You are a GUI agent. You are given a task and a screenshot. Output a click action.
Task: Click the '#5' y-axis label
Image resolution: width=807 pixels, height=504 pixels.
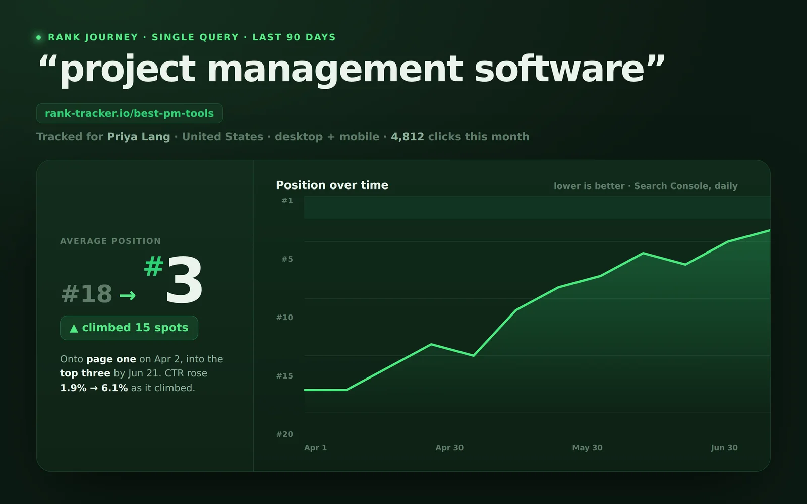(x=287, y=259)
